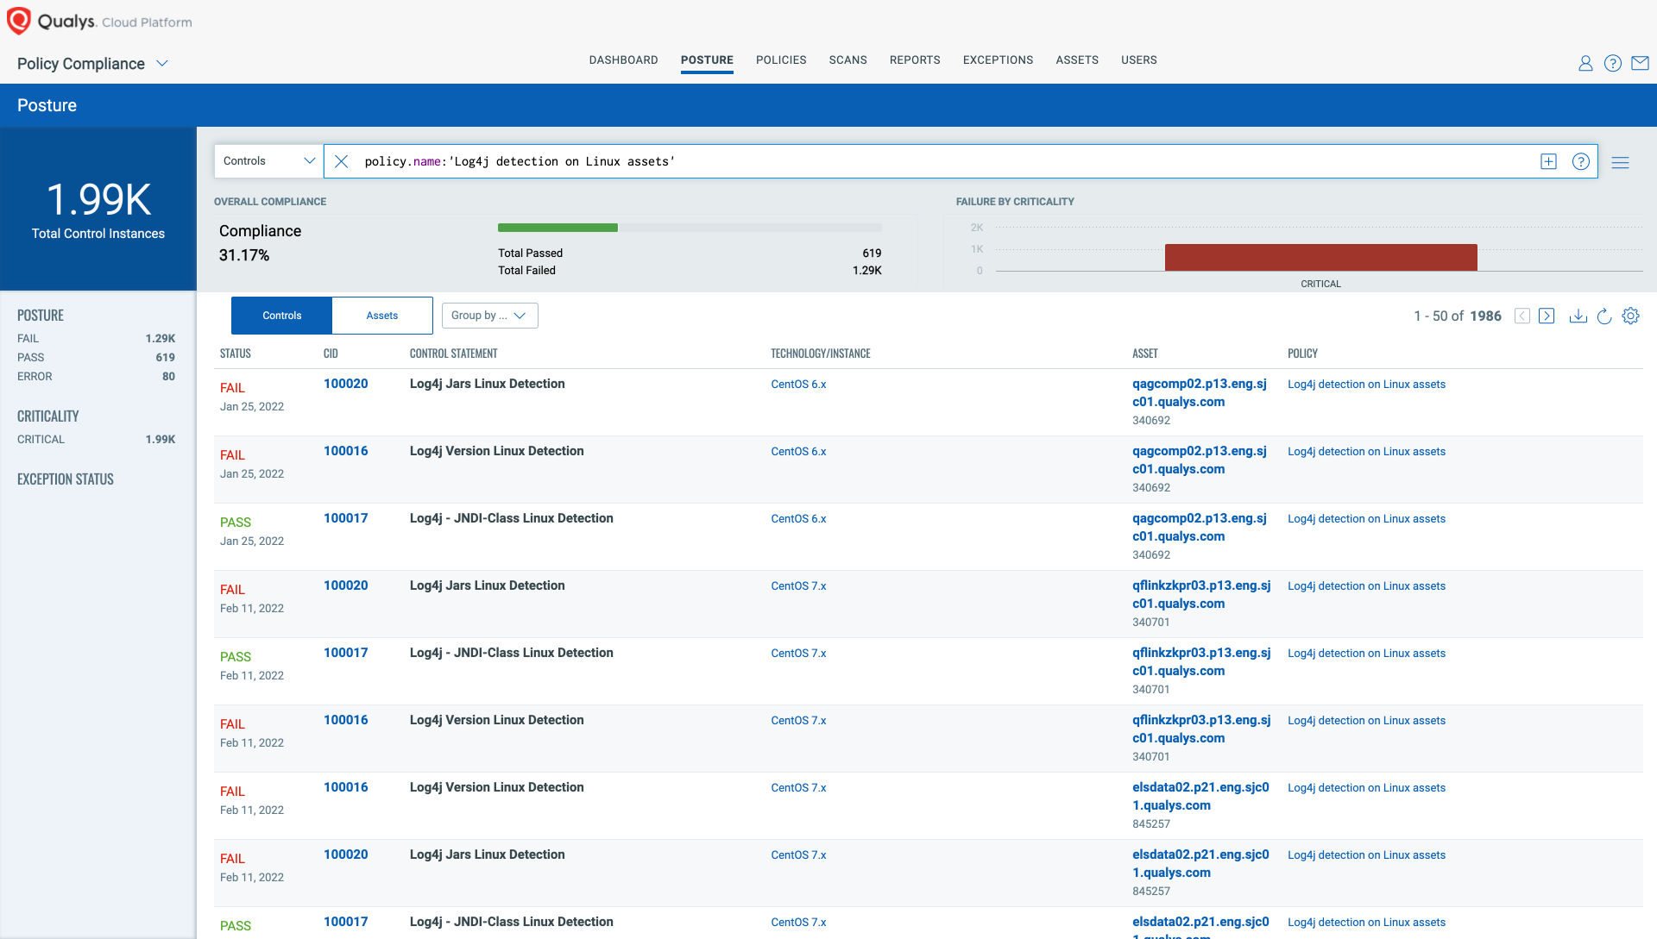This screenshot has width=1657, height=939.
Task: Click the back pagination arrow icon
Action: coord(1522,315)
